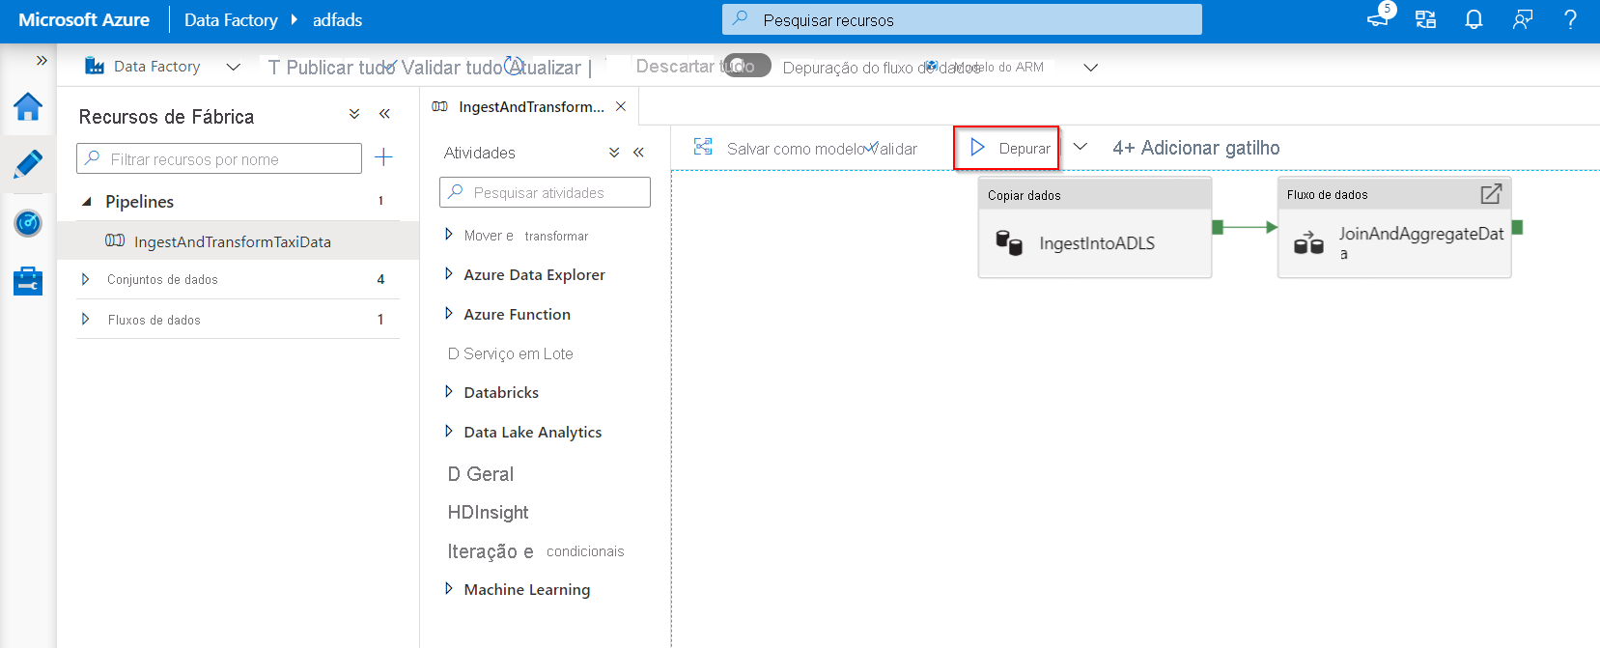
Task: Select the HDInsight activities category
Action: pyautogui.click(x=488, y=512)
